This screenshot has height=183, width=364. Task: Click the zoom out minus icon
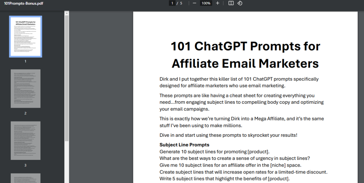(x=194, y=3)
